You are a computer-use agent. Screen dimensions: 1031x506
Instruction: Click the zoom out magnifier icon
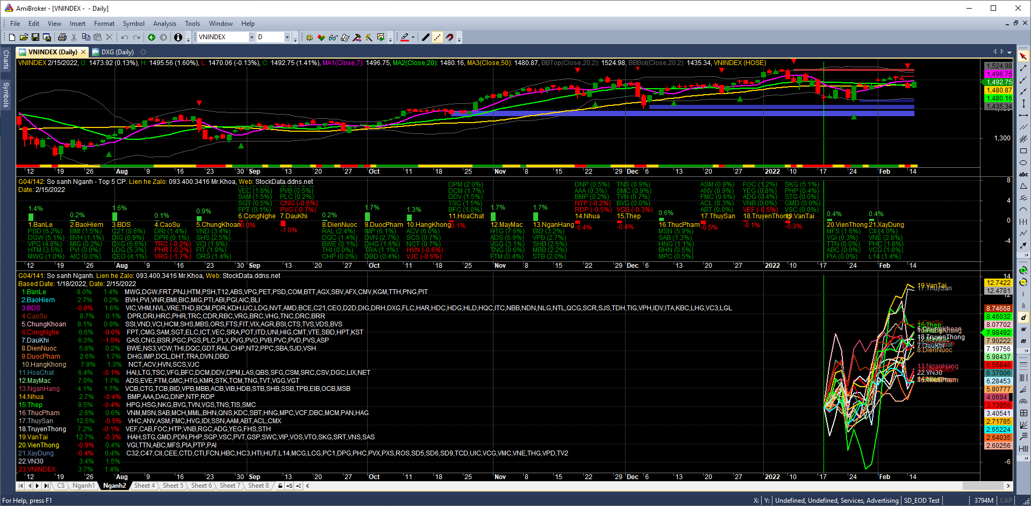[x=1023, y=282]
